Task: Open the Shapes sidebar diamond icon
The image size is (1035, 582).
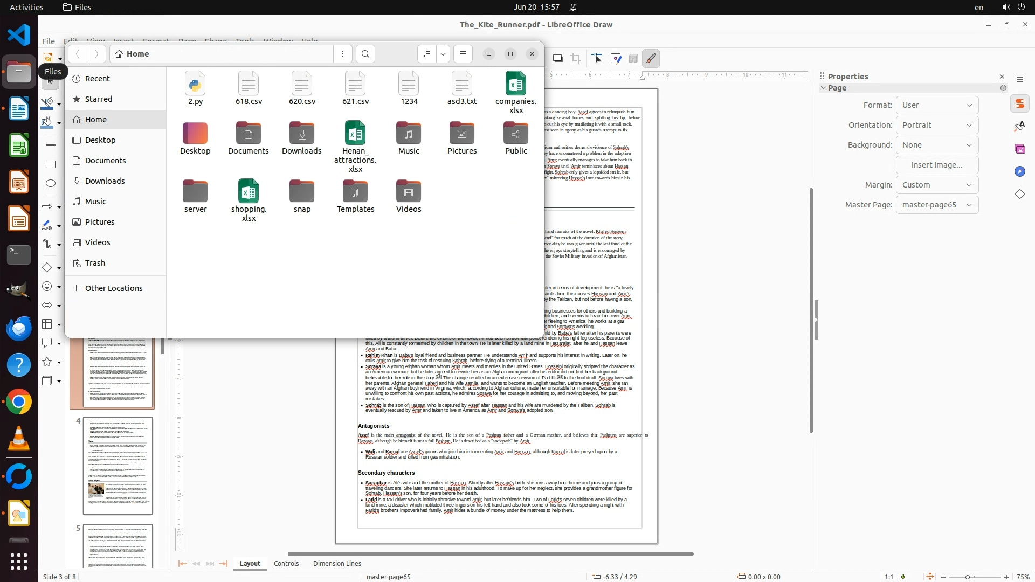Action: [1019, 194]
